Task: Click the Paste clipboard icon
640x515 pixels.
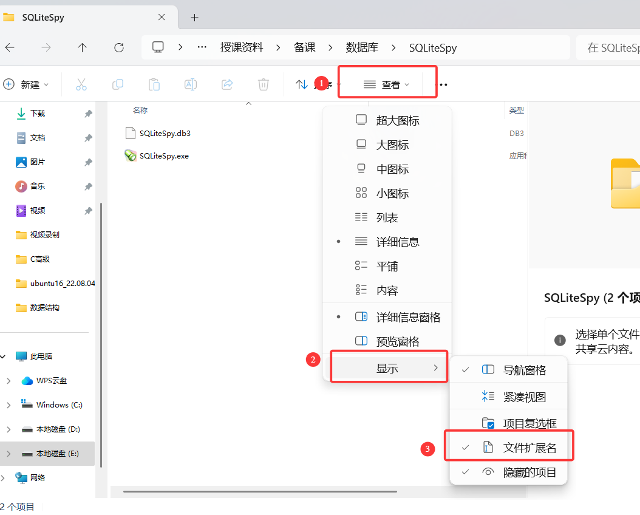Action: (x=154, y=84)
